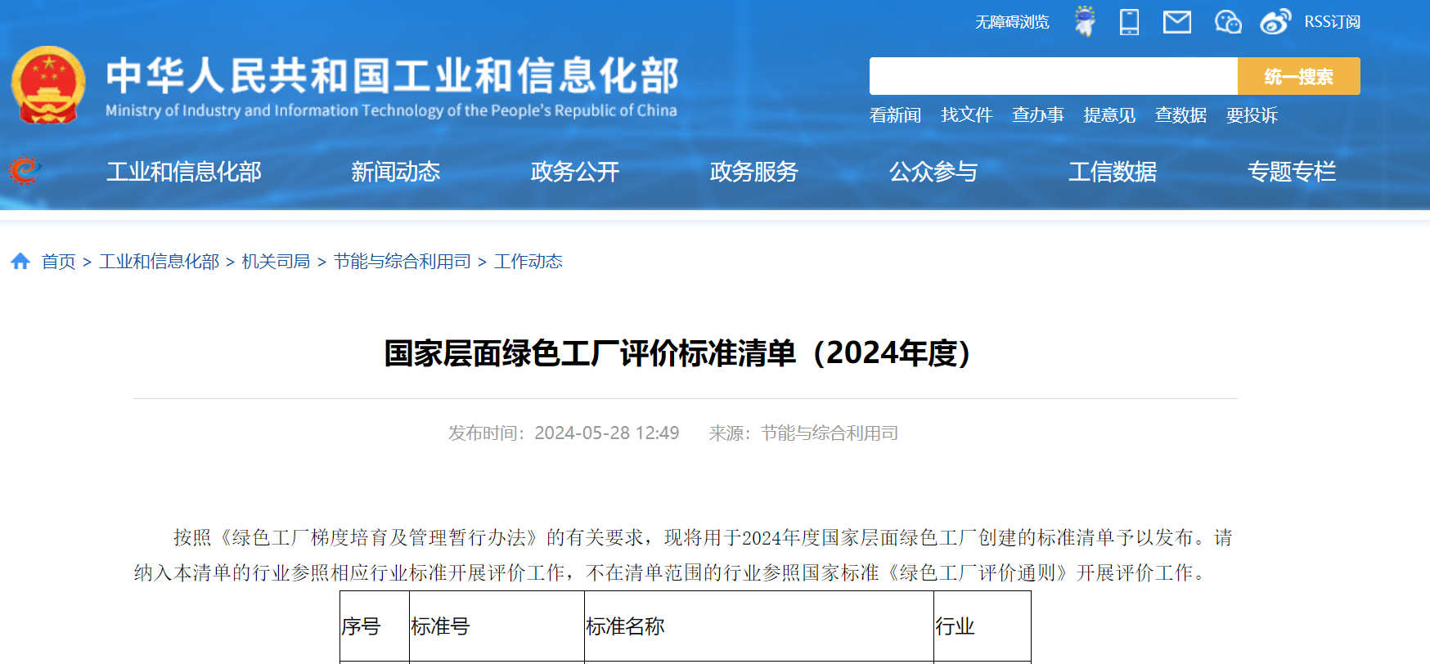This screenshot has height=664, width=1430.
Task: Open the 专题专栏 navigation menu
Action: coord(1291,172)
